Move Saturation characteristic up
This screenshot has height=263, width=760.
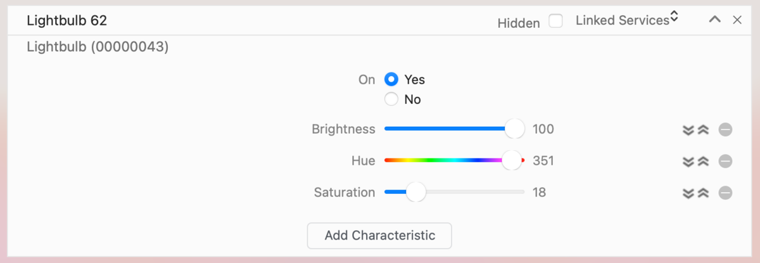tap(703, 193)
